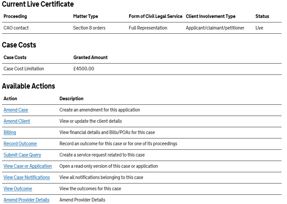Click the Amend Client link
Viewport: 287px width, 204px height.
[17, 121]
